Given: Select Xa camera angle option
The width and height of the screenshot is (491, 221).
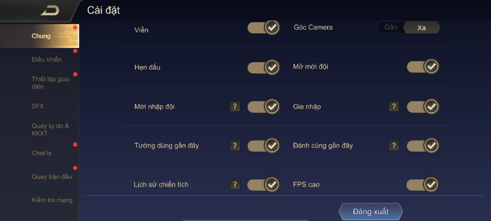Looking at the screenshot, I should point(422,28).
